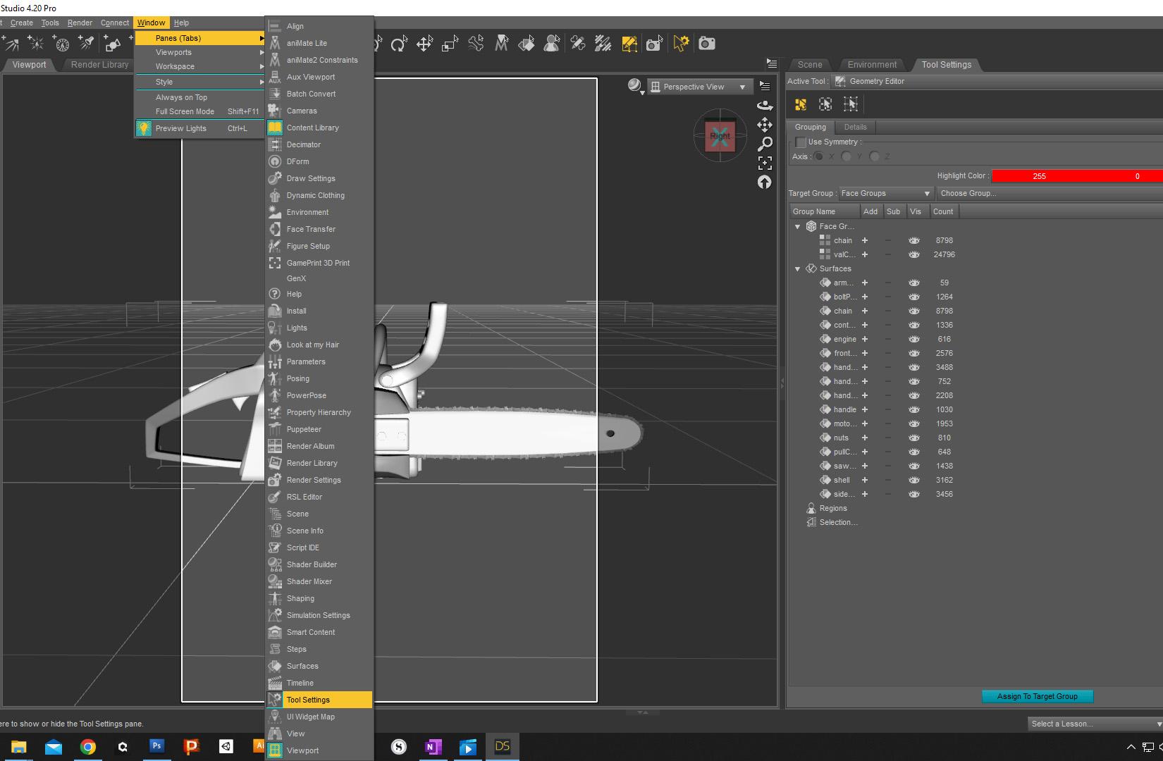Adjust the red Highlight Color value 255
This screenshot has height=761, width=1163.
1039,176
